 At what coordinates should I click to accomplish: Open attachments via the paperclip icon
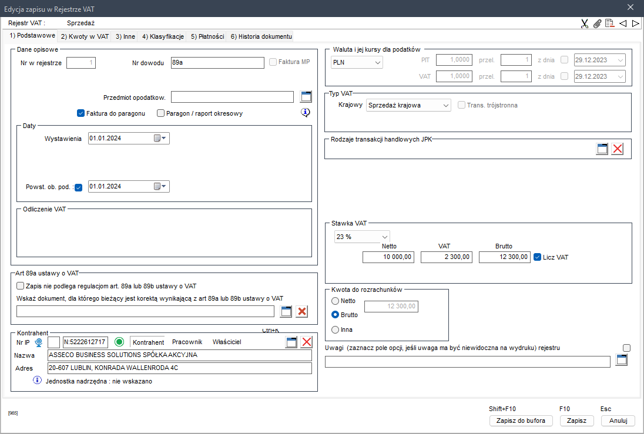coord(597,23)
